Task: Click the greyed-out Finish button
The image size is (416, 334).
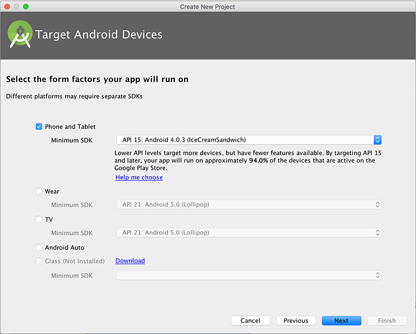Action: (x=386, y=320)
